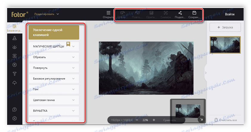Expand the Обрезать section
The image size is (251, 132).
click(54, 57)
